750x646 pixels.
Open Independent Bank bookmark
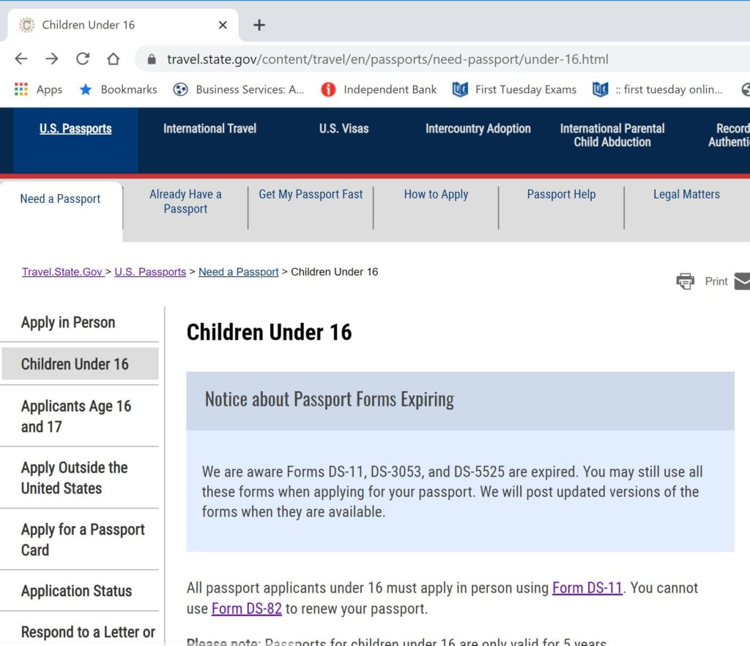pyautogui.click(x=379, y=89)
